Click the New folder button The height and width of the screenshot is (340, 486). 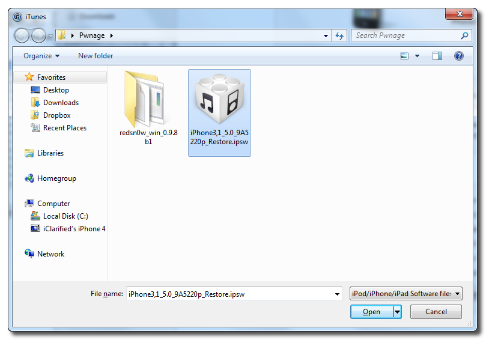tap(96, 56)
